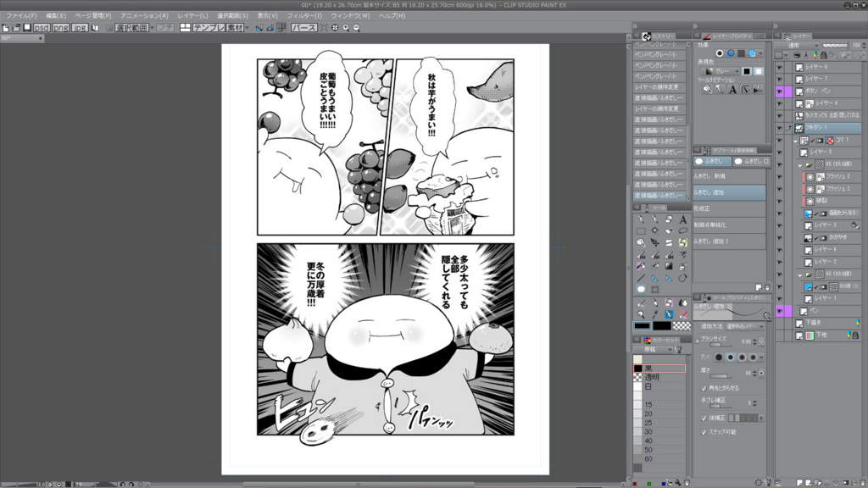Toggle visibility of レイヤー 6
The height and width of the screenshot is (488, 868).
pyautogui.click(x=780, y=103)
